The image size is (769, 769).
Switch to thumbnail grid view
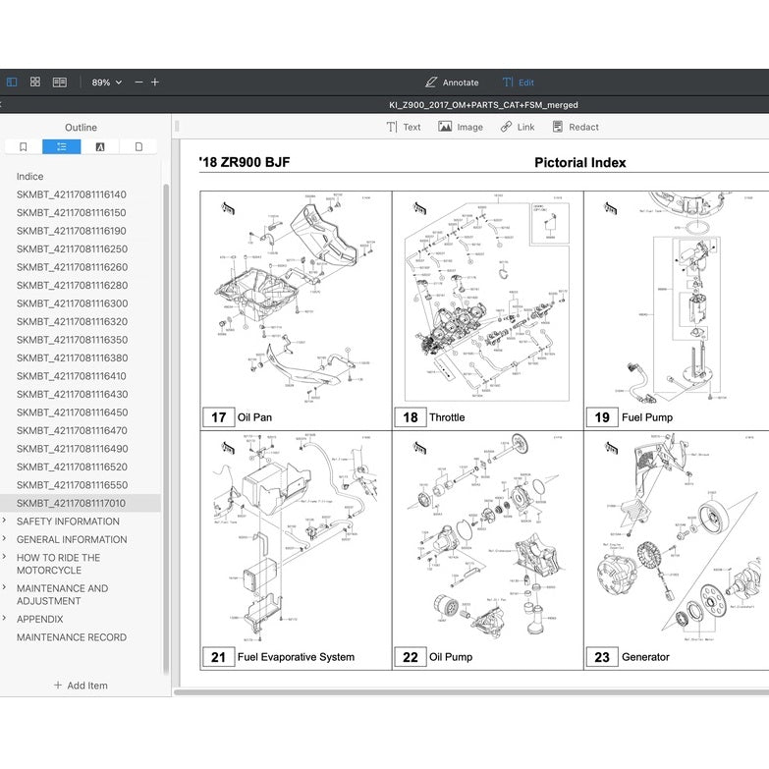[35, 82]
